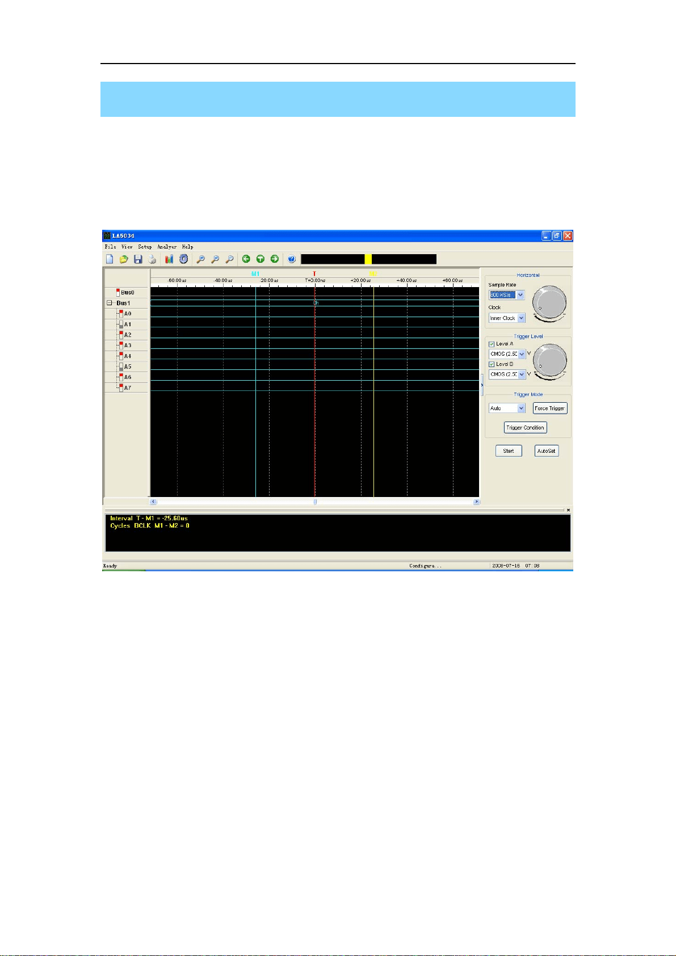This screenshot has width=676, height=956.
Task: Collapse the Bus1 tree node
Action: tap(110, 303)
